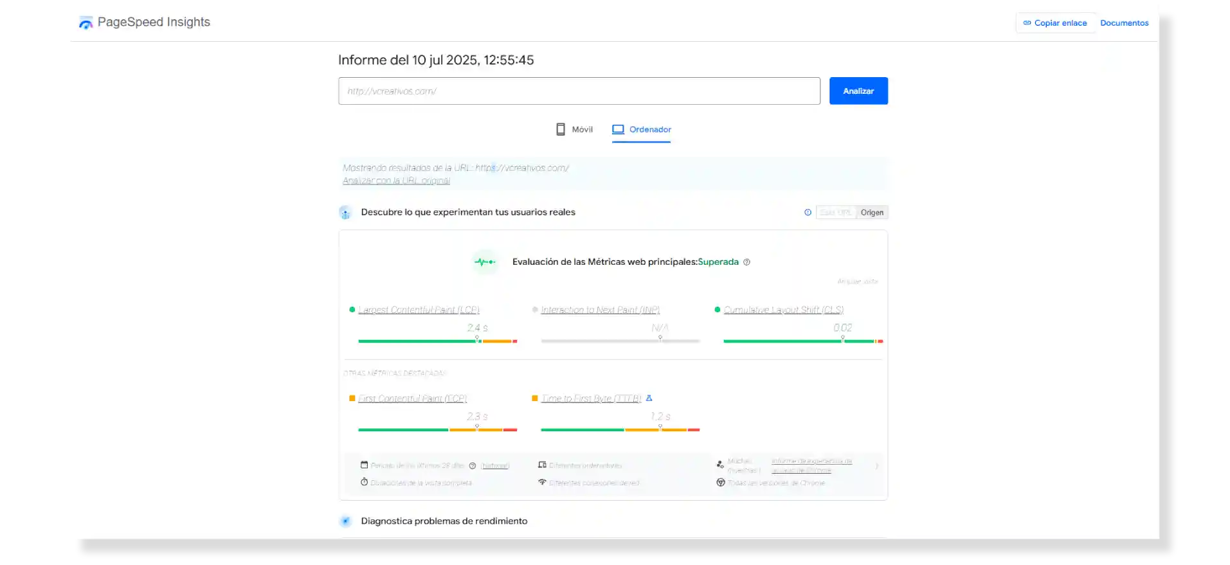
Task: Select the Móvil tab
Action: click(574, 129)
